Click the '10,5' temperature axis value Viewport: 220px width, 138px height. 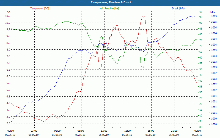(8, 16)
